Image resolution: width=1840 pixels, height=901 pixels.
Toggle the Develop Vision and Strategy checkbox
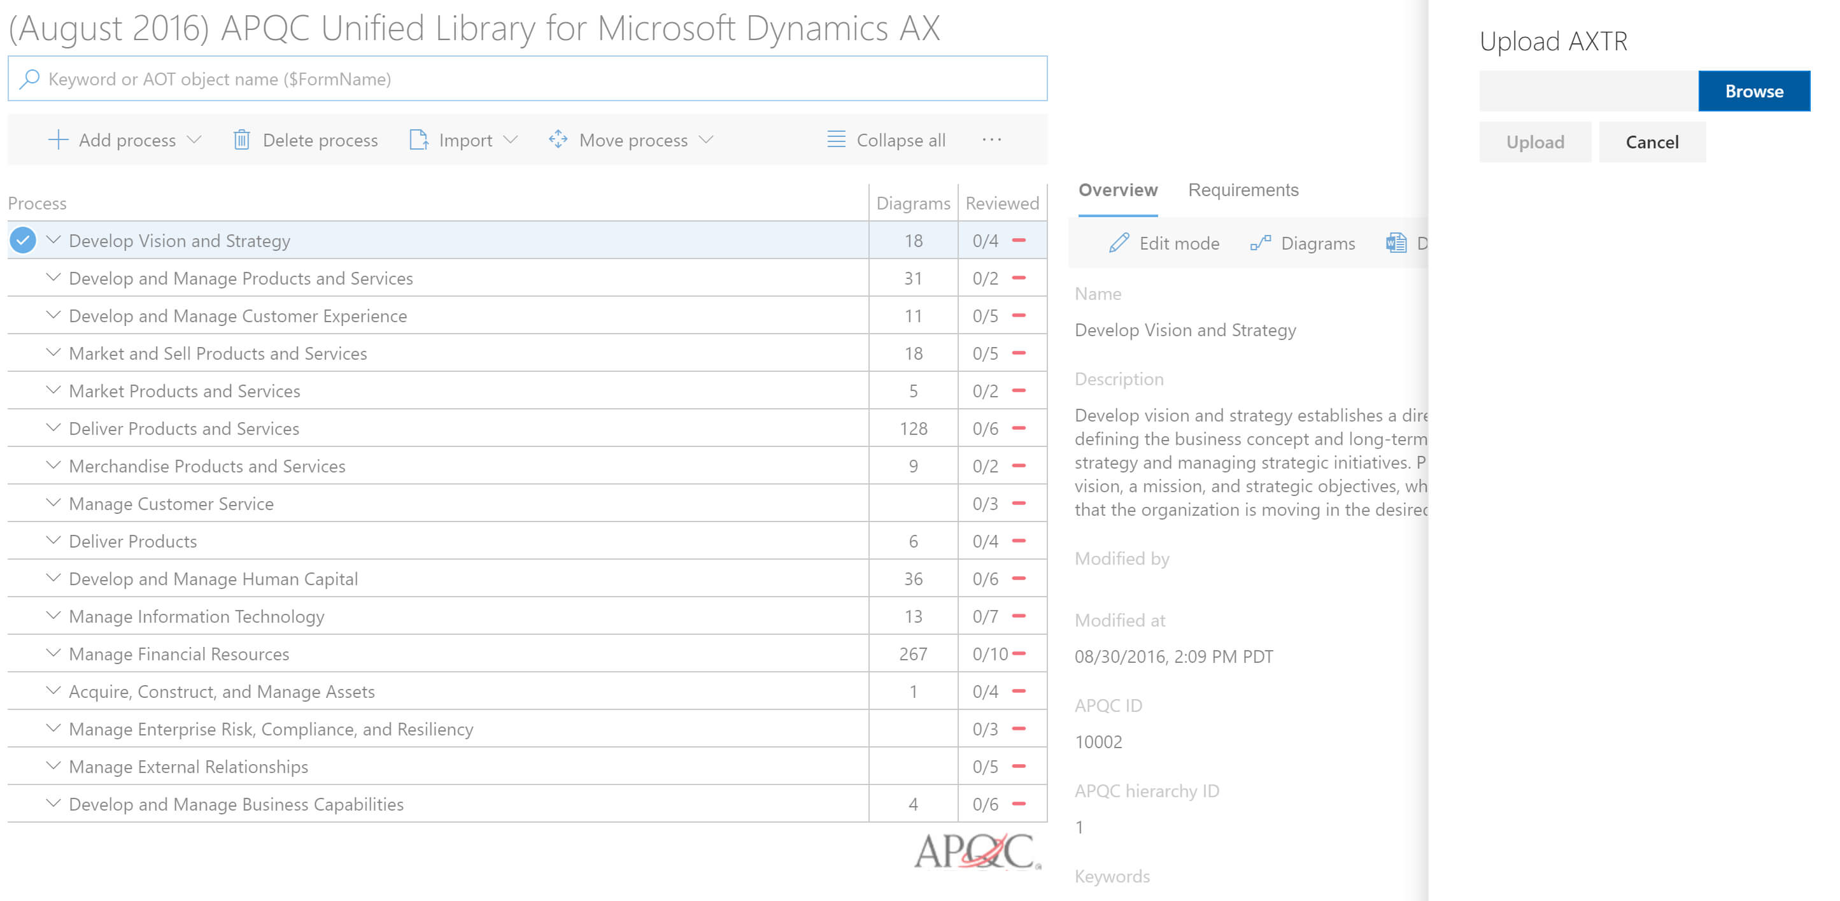click(x=22, y=239)
